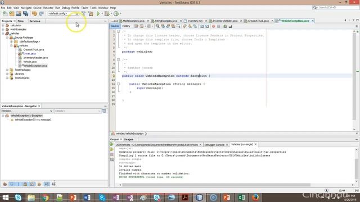Click the Undo toolbar icon
The height and width of the screenshot is (202, 360).
point(34,13)
